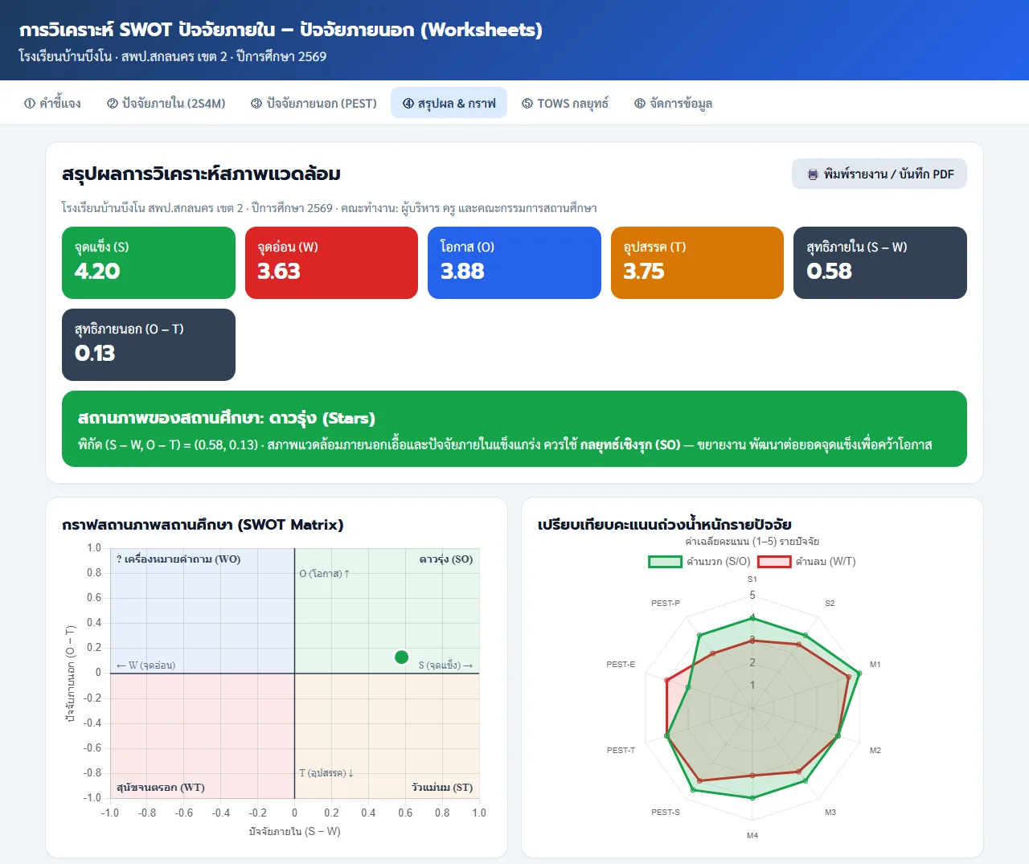The height and width of the screenshot is (864, 1029).
Task: Click the M3 radar axis label
Action: tap(830, 812)
